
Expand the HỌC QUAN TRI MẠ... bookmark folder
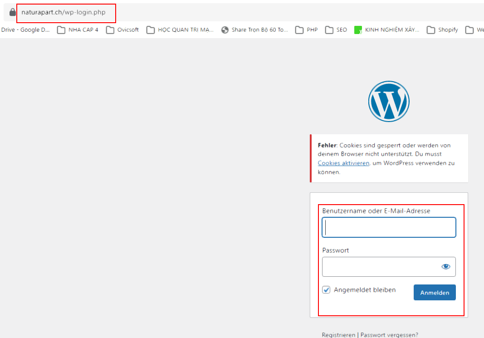coord(180,29)
